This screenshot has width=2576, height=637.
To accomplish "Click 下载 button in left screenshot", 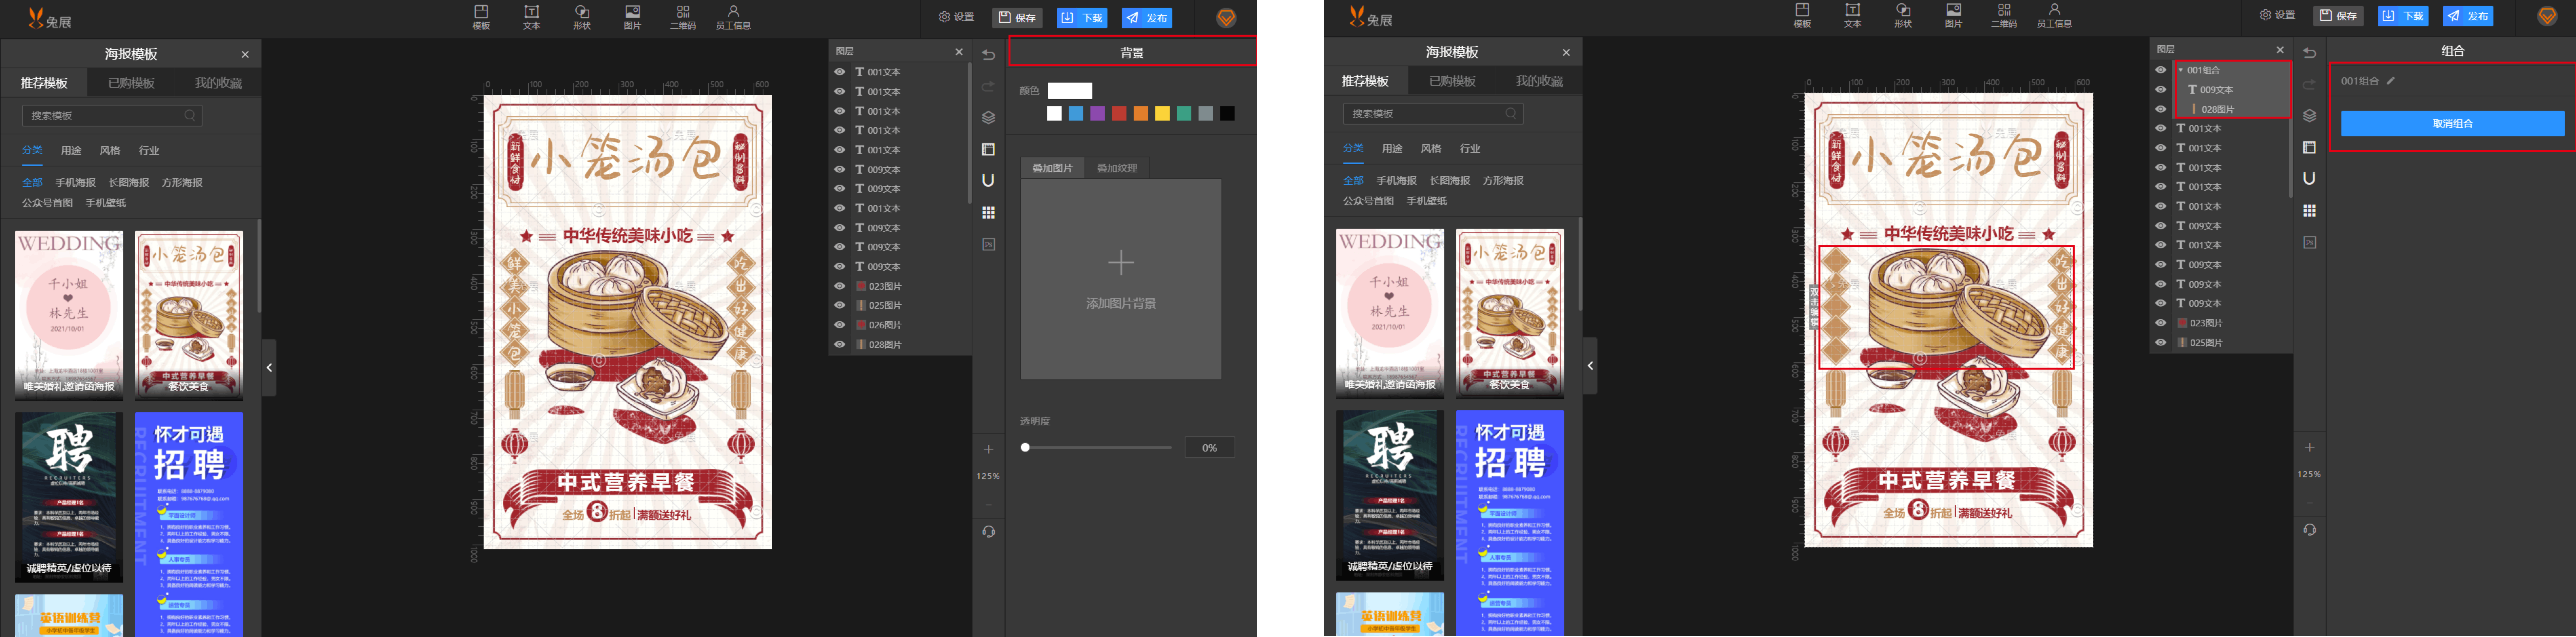I will (x=1082, y=18).
